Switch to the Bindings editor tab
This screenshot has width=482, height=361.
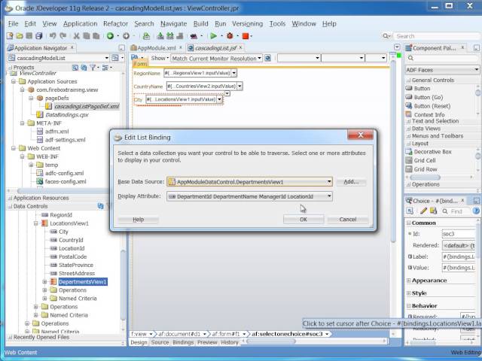pos(183,342)
